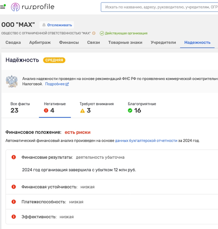The width and height of the screenshot is (218, 229).
Task: Click the Надёжность section heading
Action: tap(22, 60)
